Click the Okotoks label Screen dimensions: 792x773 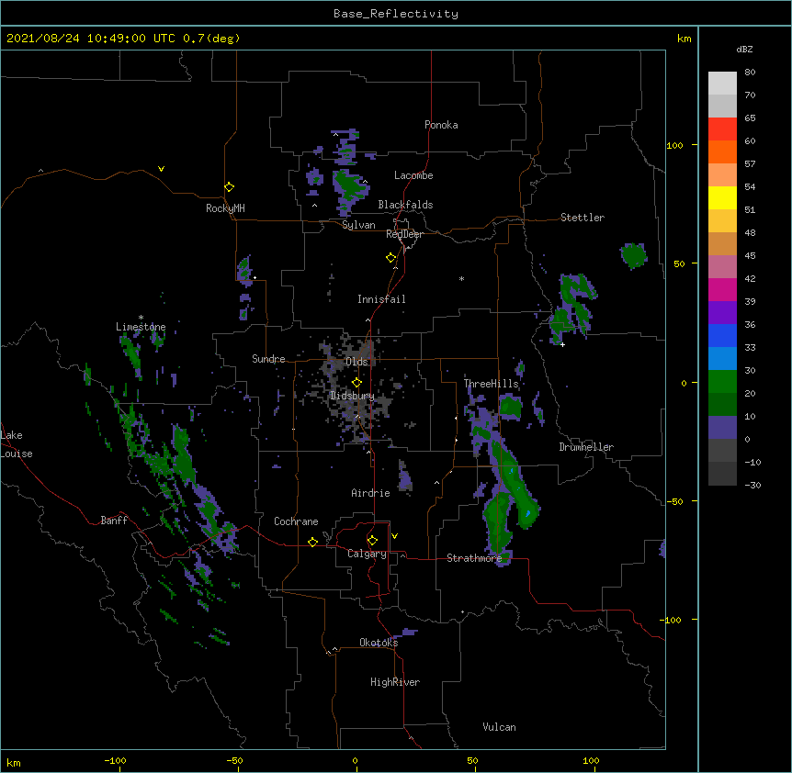point(379,643)
